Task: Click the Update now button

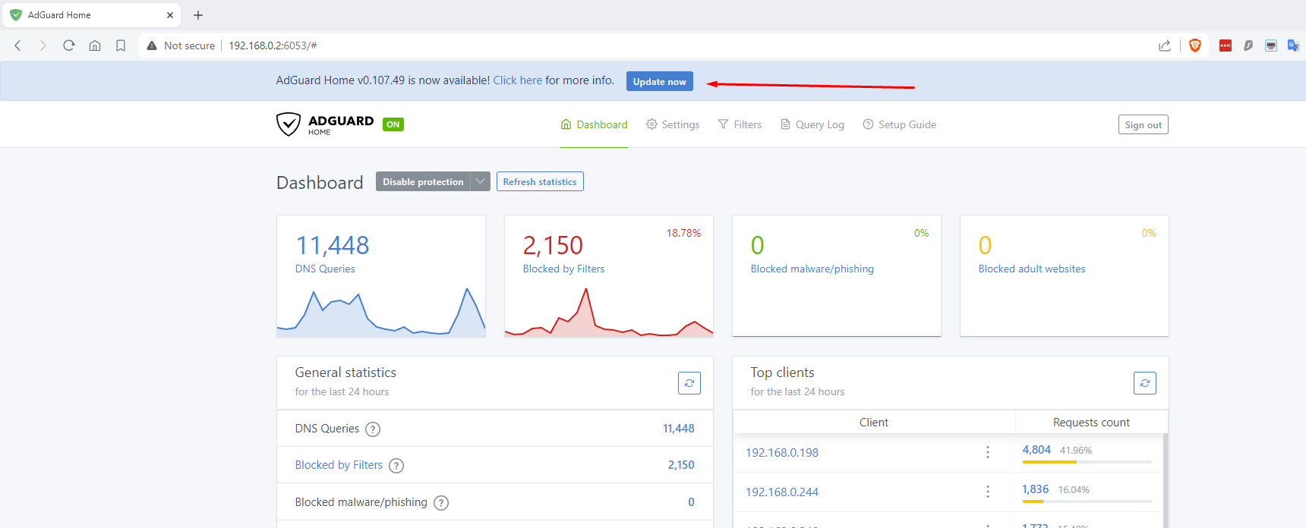Action: point(660,81)
